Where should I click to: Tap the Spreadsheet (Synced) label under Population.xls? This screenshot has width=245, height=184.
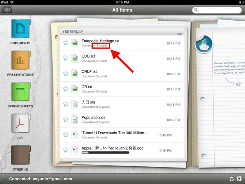96,122
